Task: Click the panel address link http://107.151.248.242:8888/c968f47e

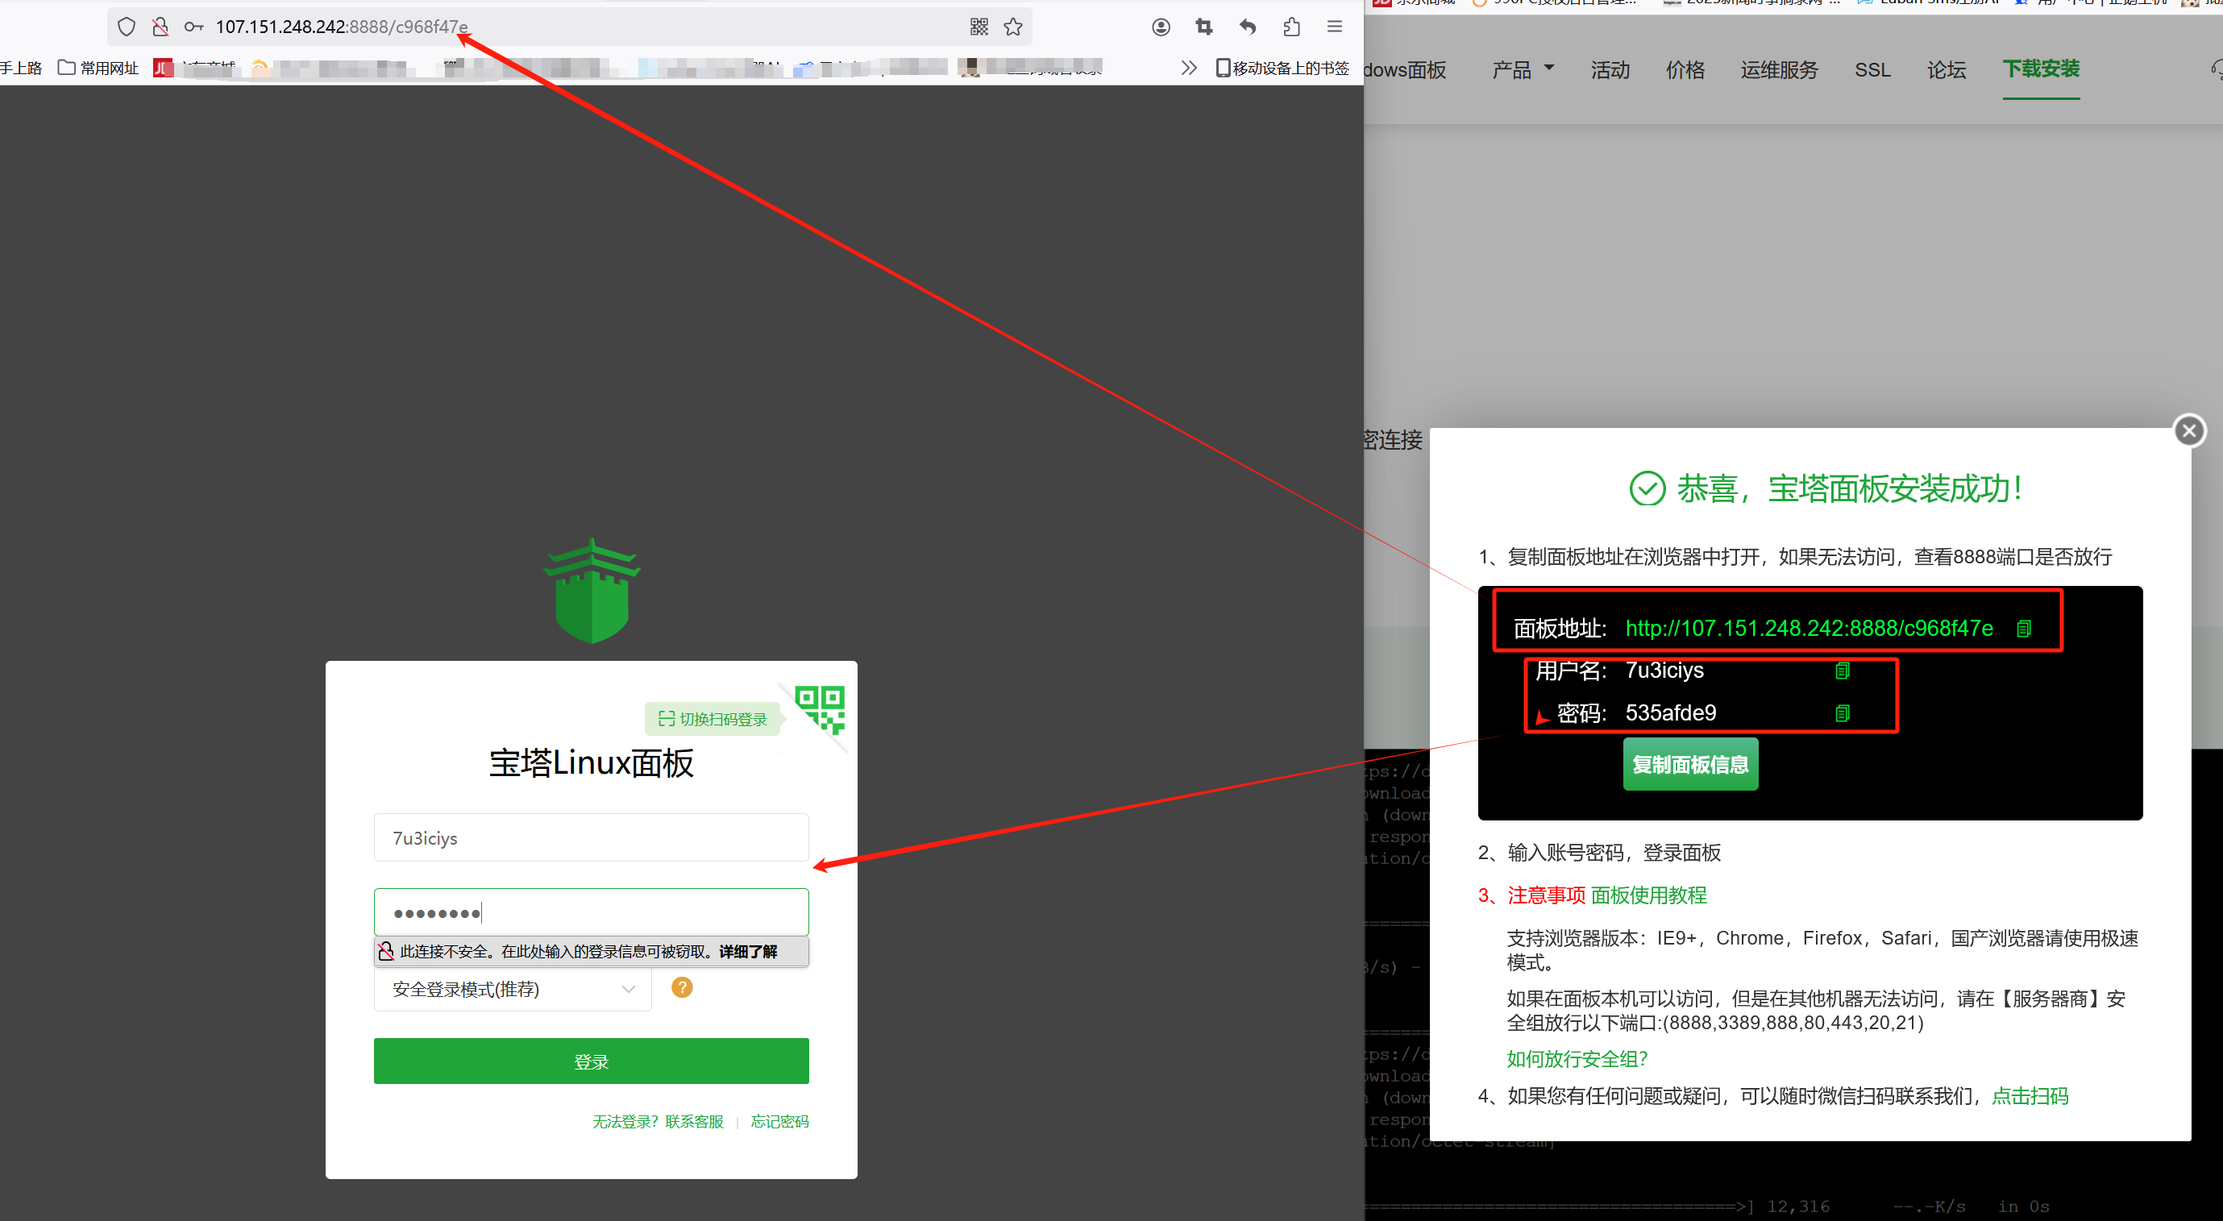Action: click(x=1809, y=628)
